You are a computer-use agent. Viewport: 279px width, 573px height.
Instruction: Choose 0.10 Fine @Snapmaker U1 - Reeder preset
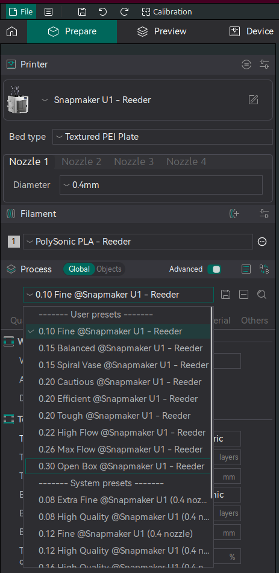coord(118,331)
